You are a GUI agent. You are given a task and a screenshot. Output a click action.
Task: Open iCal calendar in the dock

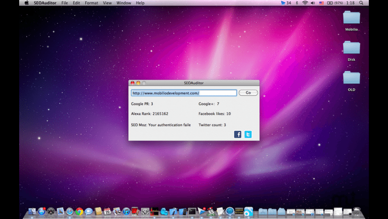tap(107, 211)
